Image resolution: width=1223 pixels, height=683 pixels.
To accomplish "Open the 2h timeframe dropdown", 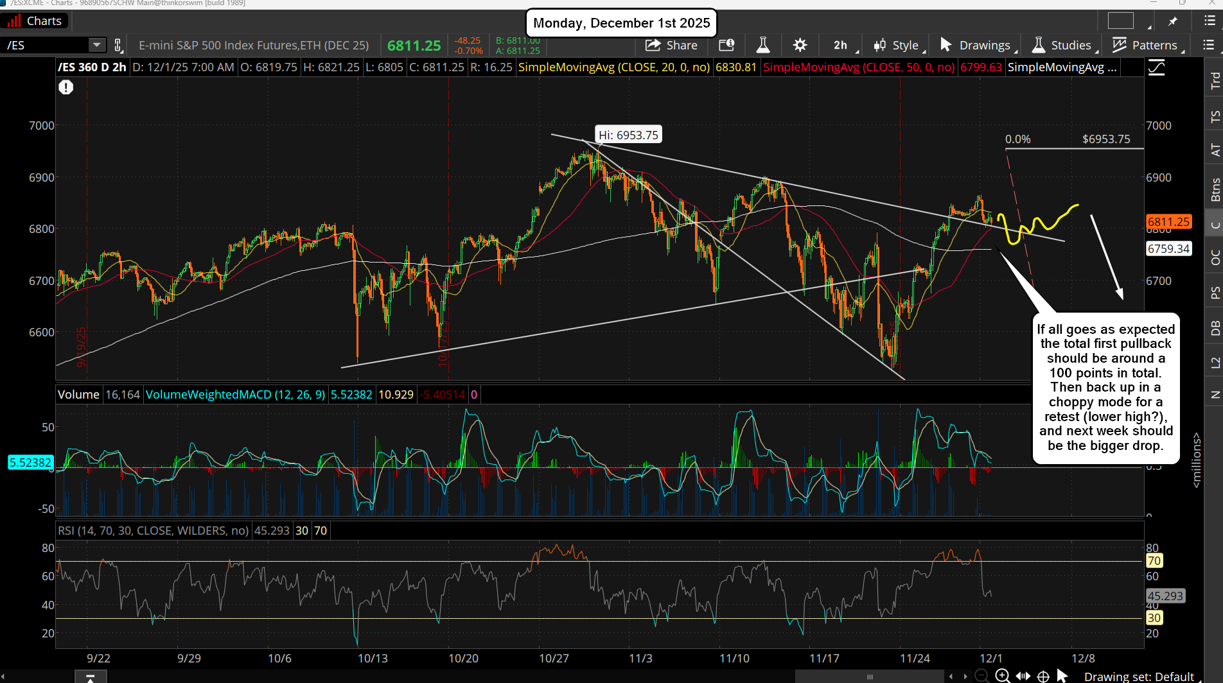I will coord(845,45).
